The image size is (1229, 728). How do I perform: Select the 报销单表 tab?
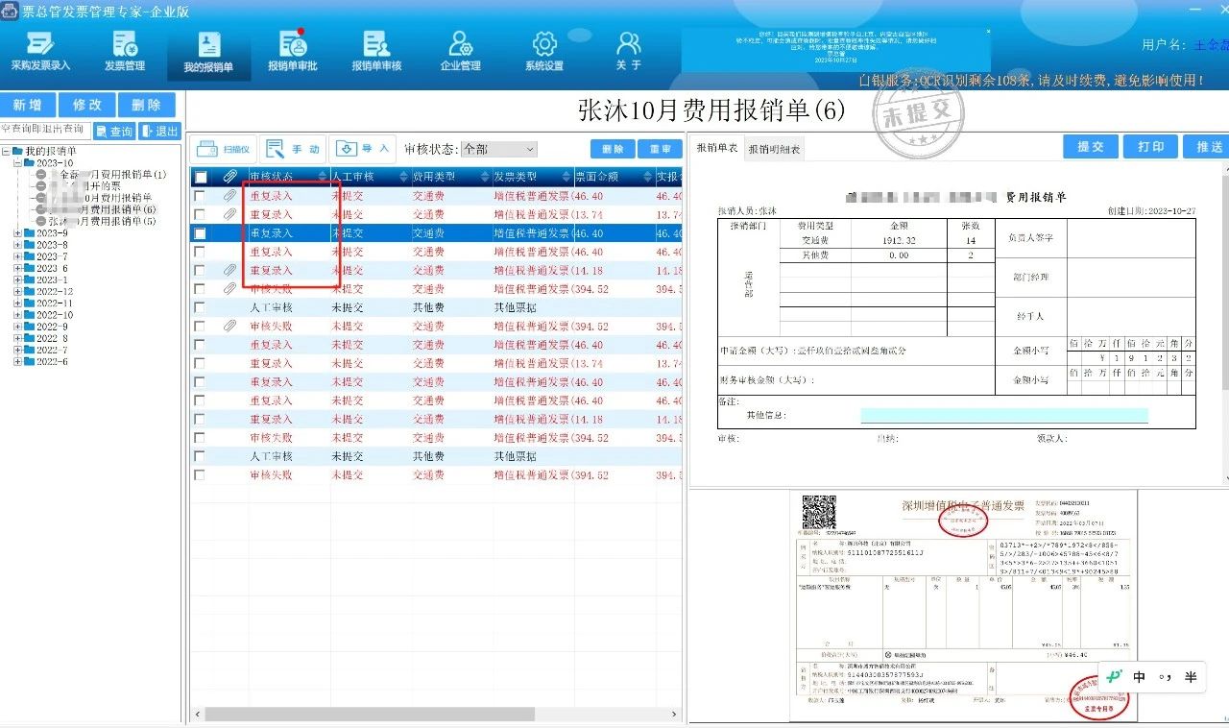[717, 148]
